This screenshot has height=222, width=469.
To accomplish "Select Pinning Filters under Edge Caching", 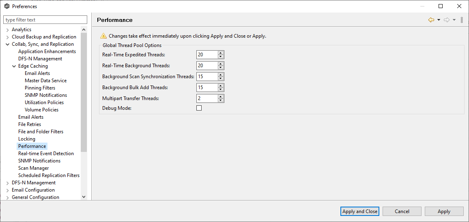I will (x=40, y=88).
